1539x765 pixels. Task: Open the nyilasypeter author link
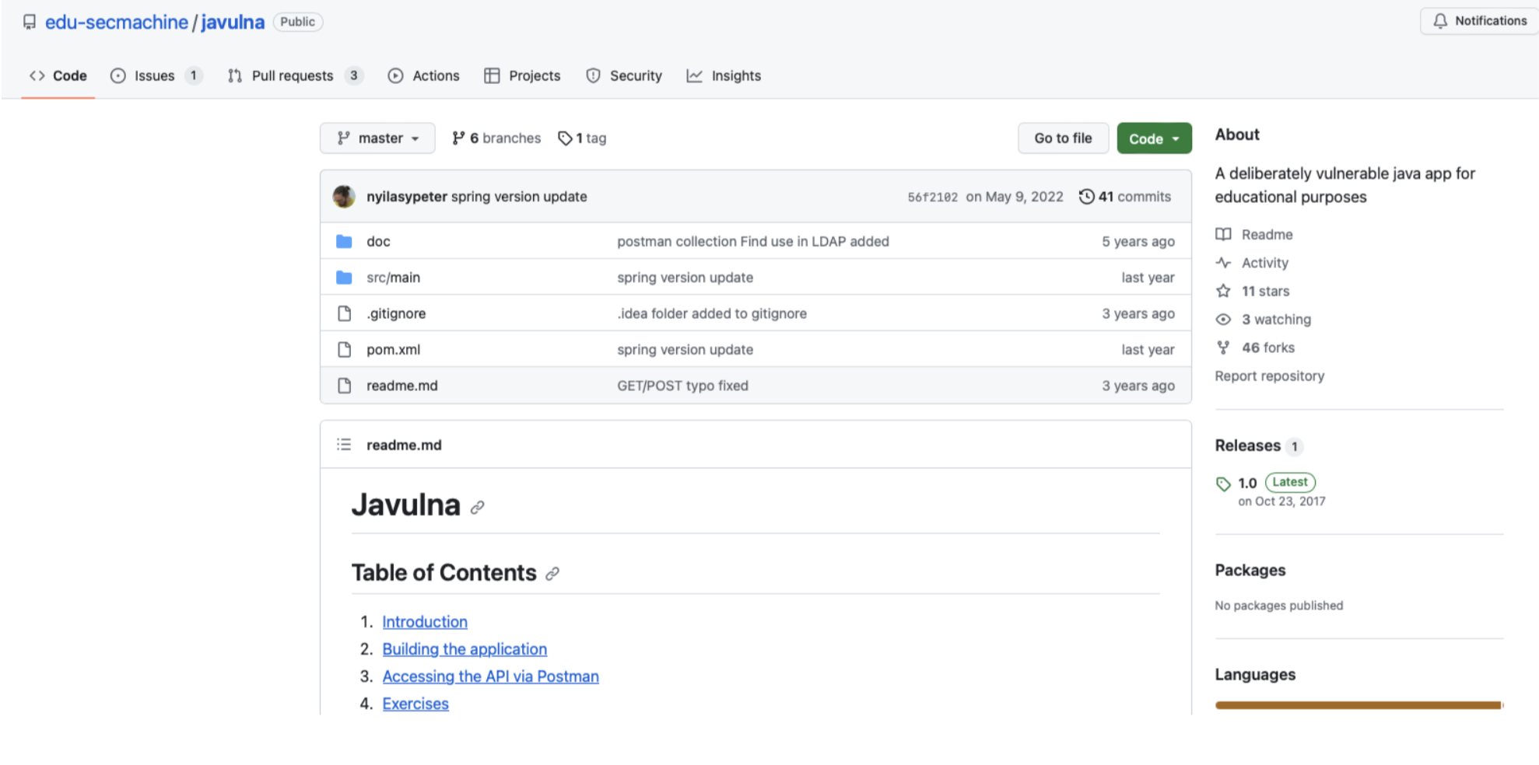pyautogui.click(x=407, y=197)
